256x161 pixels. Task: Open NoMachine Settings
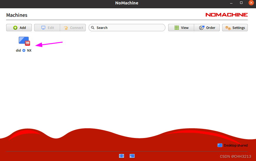pyautogui.click(x=235, y=28)
